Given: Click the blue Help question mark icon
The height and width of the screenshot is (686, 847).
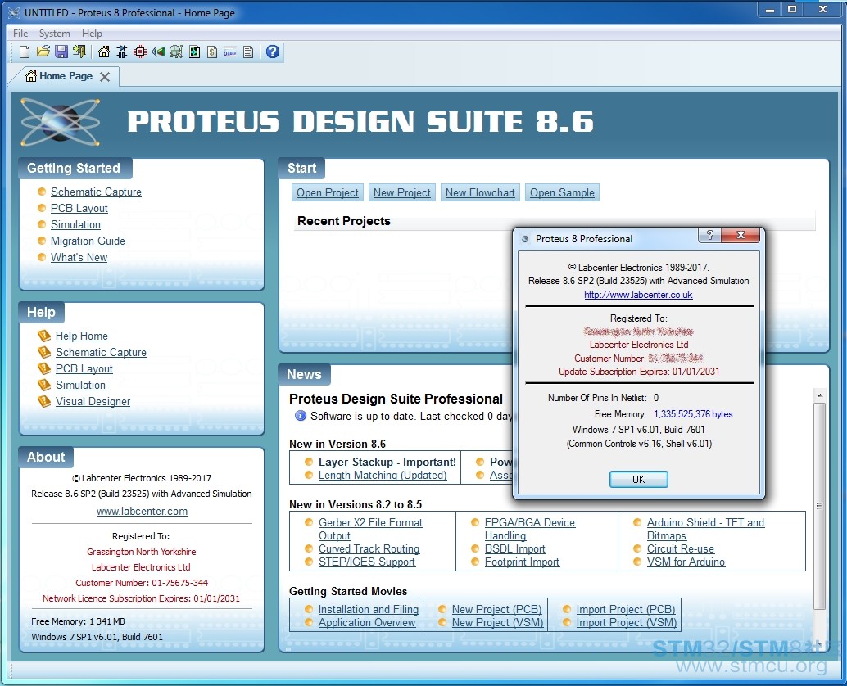Looking at the screenshot, I should tap(273, 52).
